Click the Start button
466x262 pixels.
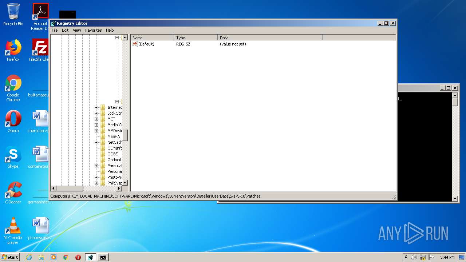[x=10, y=257]
